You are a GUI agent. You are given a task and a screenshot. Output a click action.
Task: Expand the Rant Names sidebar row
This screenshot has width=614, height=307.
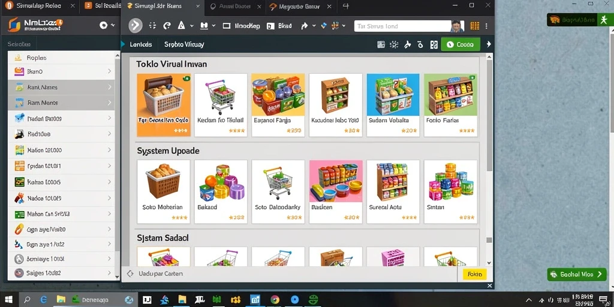pos(62,88)
